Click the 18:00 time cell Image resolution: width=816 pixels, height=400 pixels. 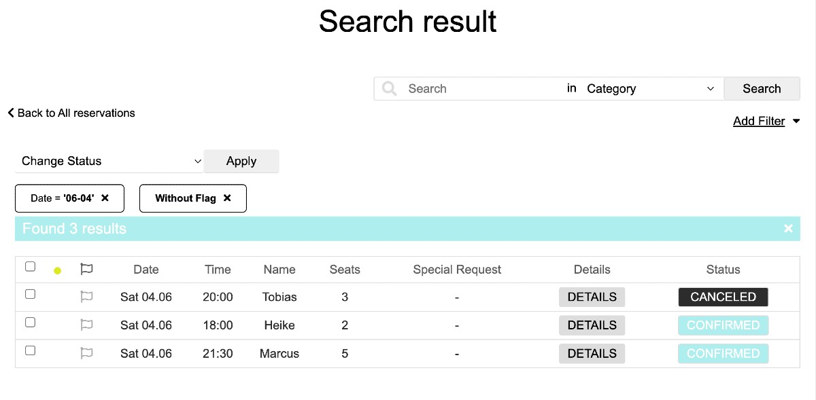click(x=218, y=325)
